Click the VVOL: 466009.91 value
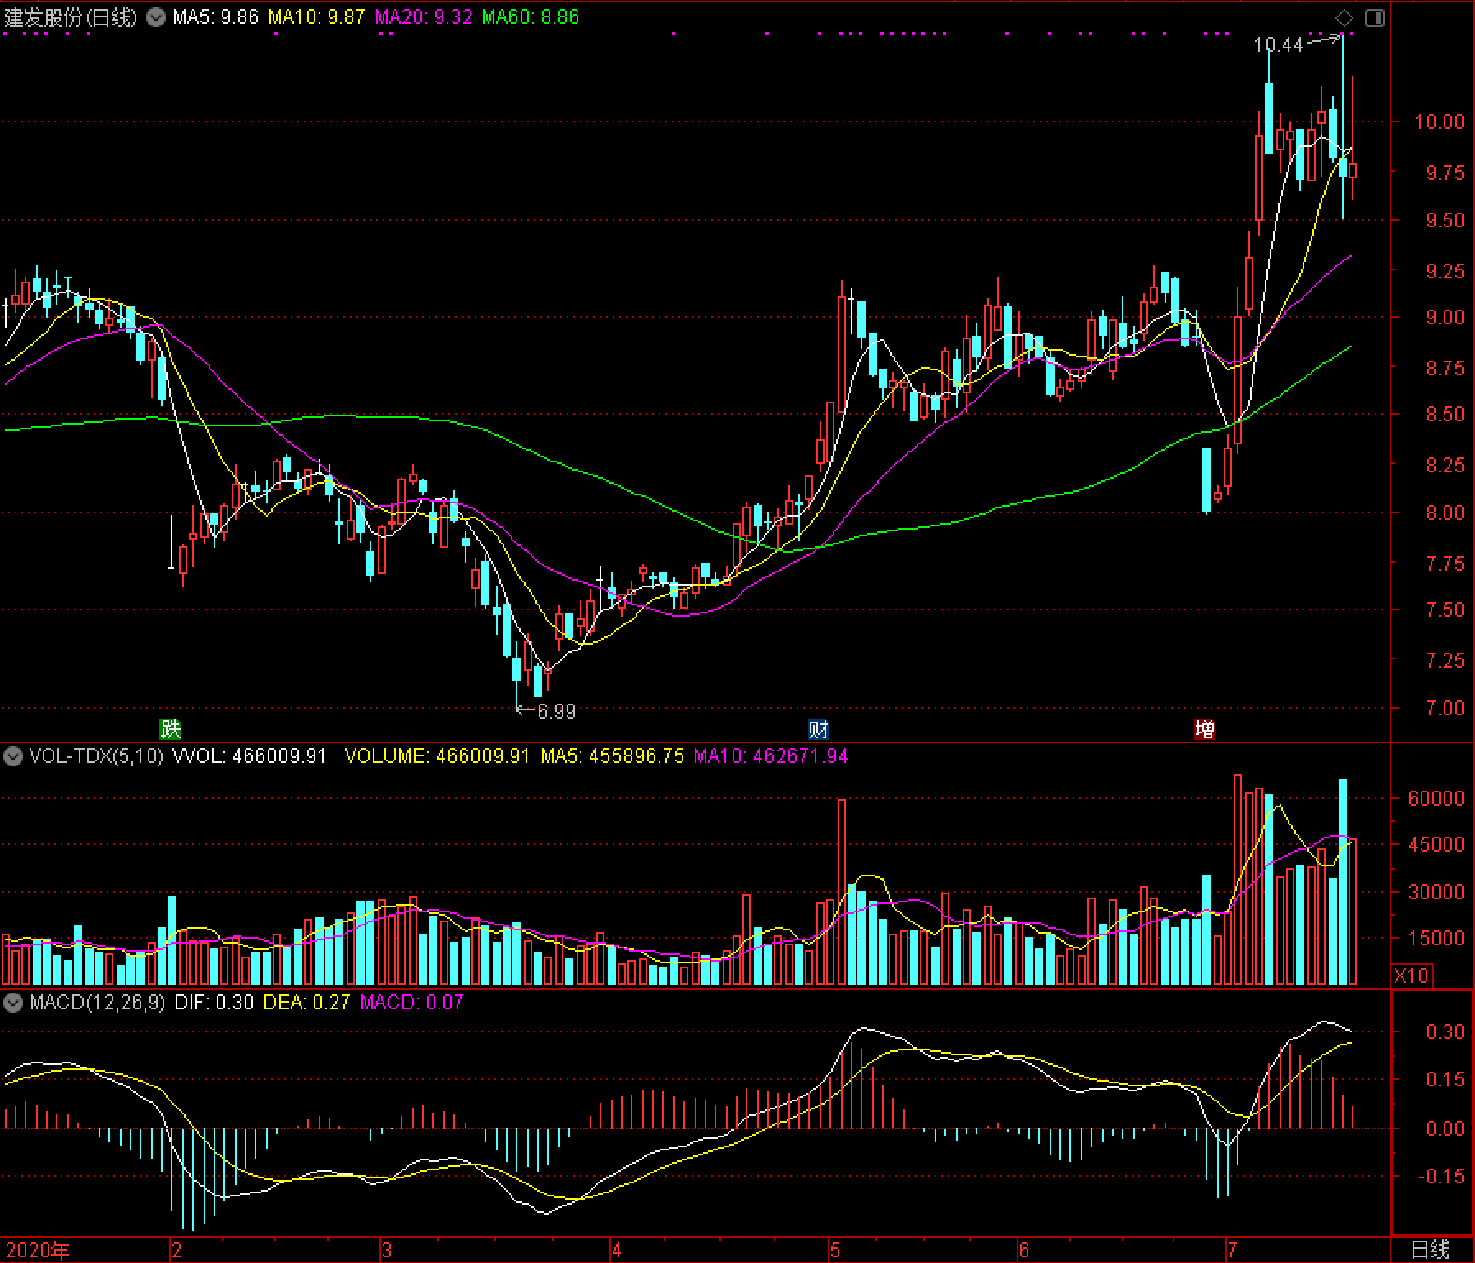Image resolution: width=1475 pixels, height=1263 pixels. point(249,756)
